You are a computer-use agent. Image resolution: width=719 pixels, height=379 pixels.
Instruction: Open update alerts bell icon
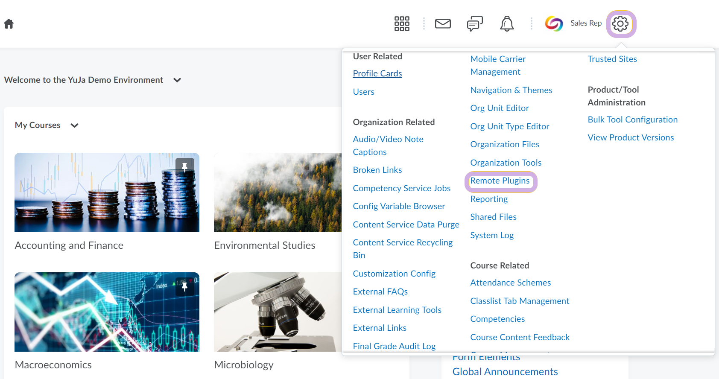coord(507,23)
